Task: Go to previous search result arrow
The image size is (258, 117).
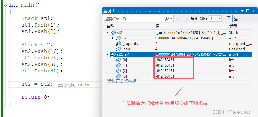Action: point(179,19)
